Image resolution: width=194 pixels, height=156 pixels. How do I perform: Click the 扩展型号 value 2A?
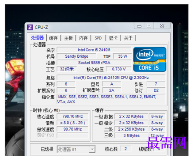click(112, 90)
